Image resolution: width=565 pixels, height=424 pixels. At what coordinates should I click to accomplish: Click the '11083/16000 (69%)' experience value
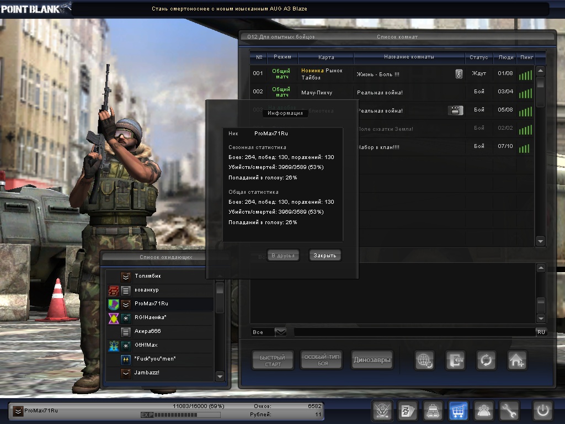[199, 406]
